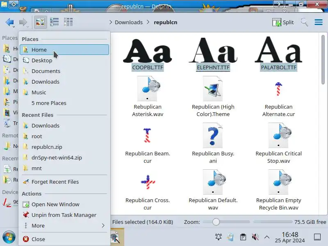Expand hidden system tray icons arrow
The height and width of the screenshot is (246, 328).
click(267, 237)
